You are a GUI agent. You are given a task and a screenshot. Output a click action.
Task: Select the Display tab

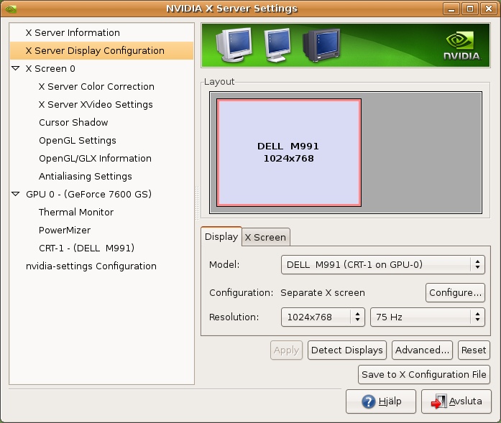[x=221, y=236]
